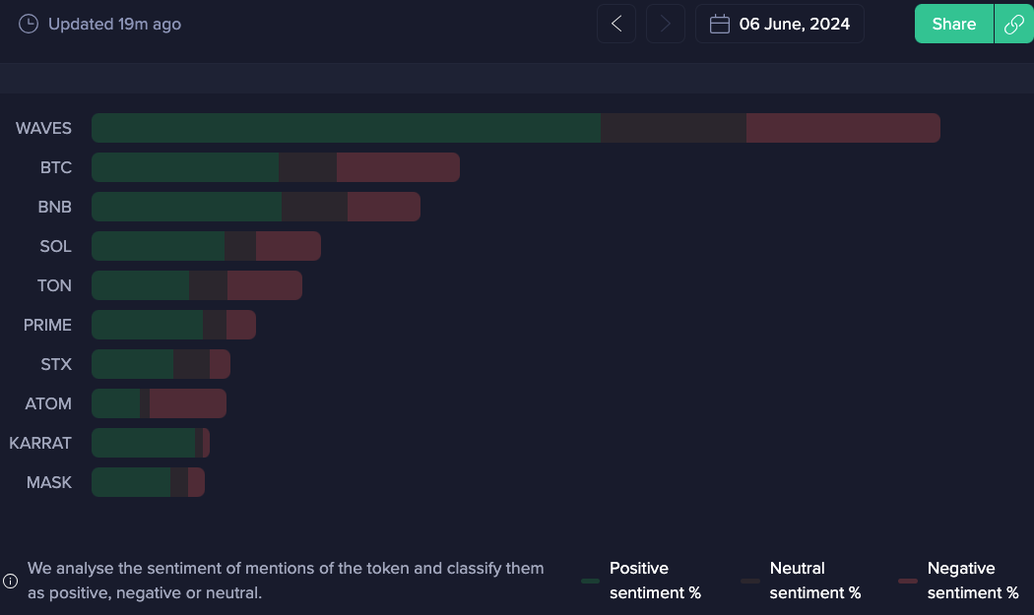Click the green Share button

(x=953, y=24)
